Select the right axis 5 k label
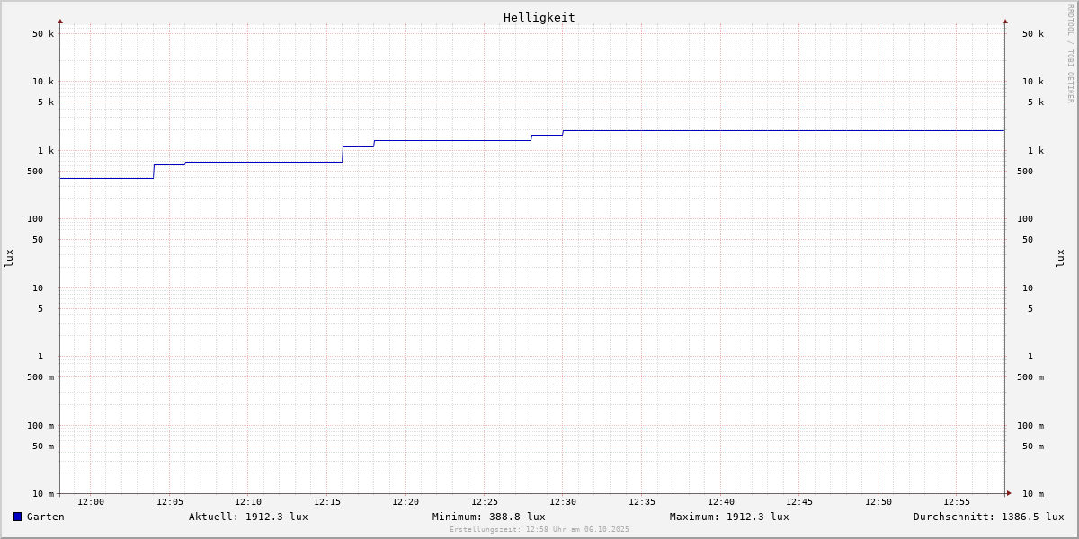1079x539 pixels. coord(1036,102)
